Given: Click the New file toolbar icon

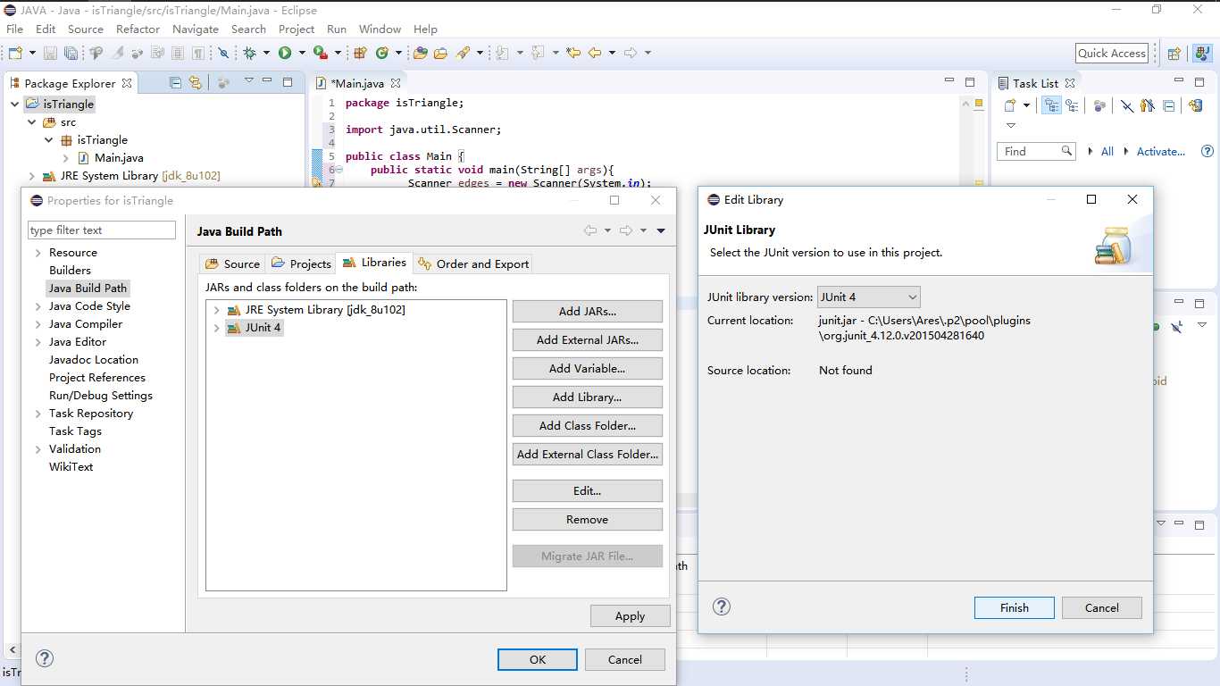Looking at the screenshot, I should [15, 53].
